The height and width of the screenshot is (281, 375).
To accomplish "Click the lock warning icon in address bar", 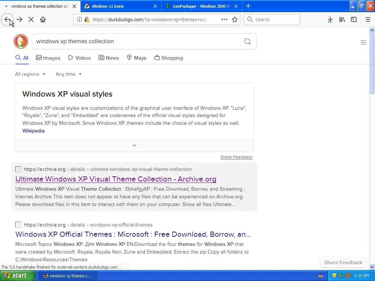I will [x=87, y=19].
